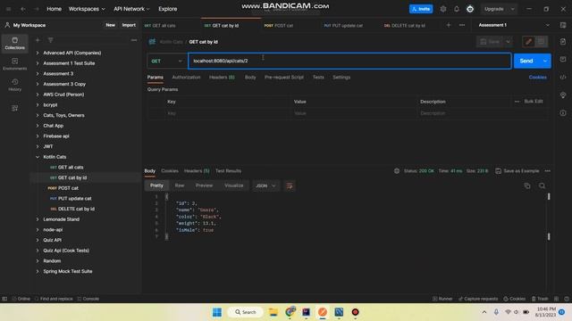The image size is (572, 321).
Task: Click the Cookies link
Action: click(x=537, y=78)
